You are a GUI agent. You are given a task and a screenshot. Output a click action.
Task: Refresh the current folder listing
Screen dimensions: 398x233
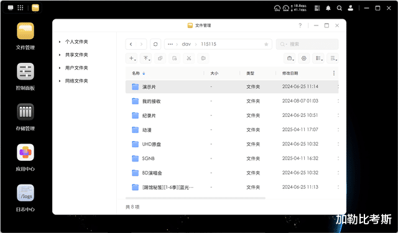(x=155, y=44)
